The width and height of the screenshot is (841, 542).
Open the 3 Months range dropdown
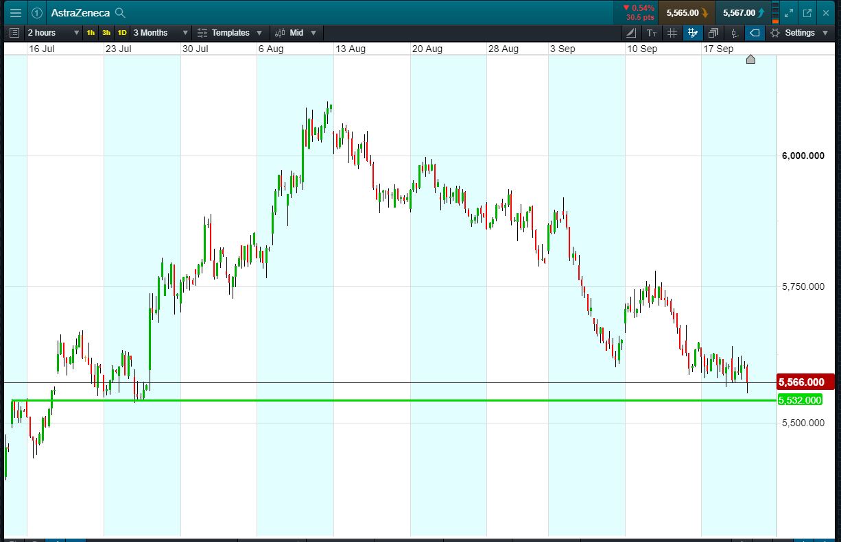161,33
